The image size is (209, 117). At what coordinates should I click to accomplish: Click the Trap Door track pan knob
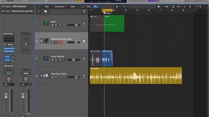(84, 76)
